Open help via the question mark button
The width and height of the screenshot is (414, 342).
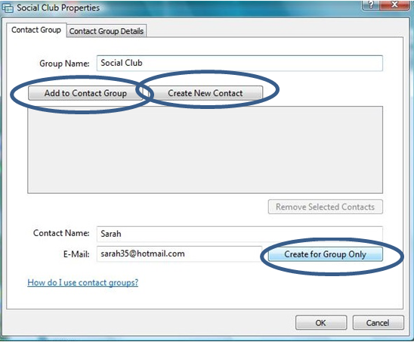click(371, 5)
